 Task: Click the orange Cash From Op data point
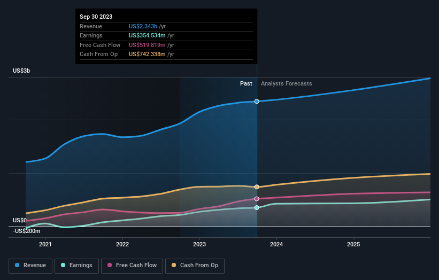click(x=257, y=187)
